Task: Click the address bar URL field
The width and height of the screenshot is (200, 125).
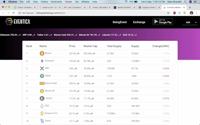Action: [88, 13]
